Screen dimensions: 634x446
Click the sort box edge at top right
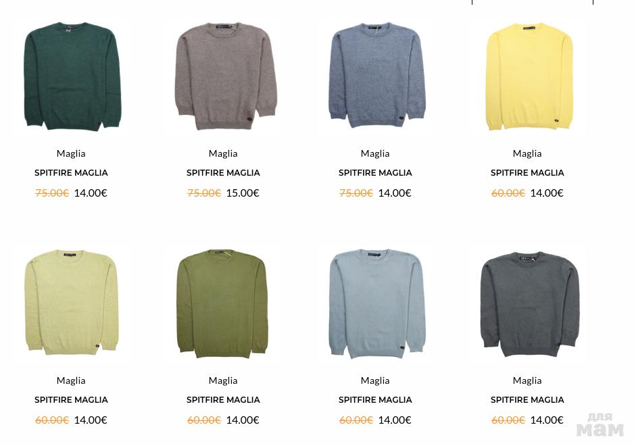[x=533, y=2]
